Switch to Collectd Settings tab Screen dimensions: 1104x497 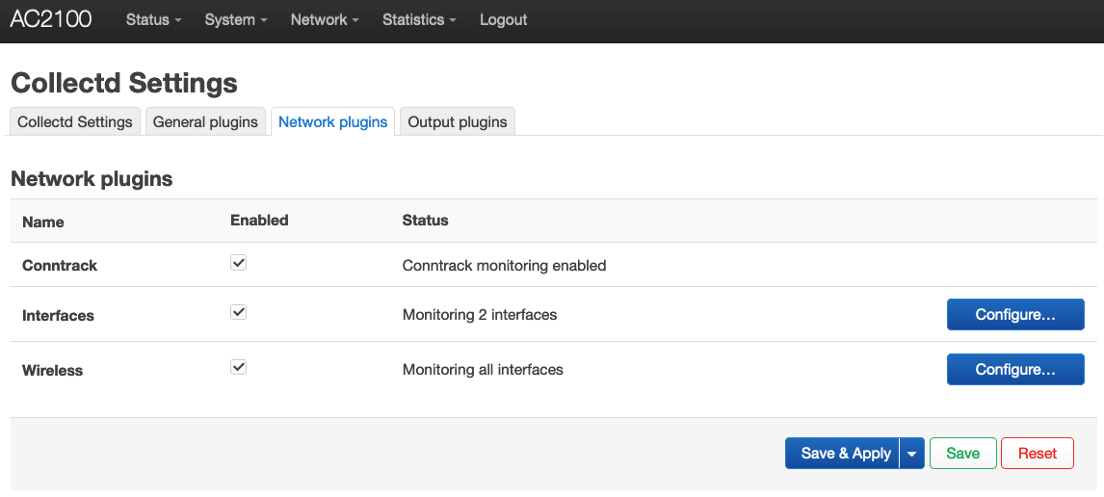pyautogui.click(x=75, y=122)
